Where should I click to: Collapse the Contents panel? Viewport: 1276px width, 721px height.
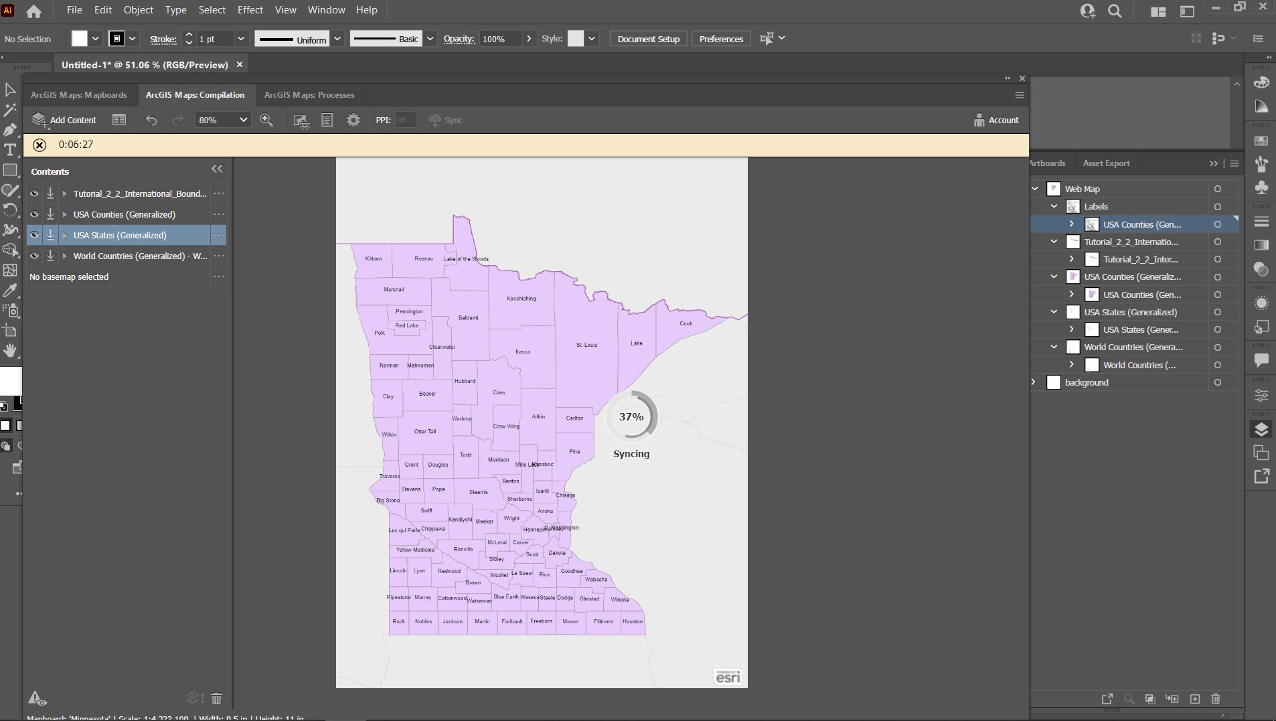218,169
